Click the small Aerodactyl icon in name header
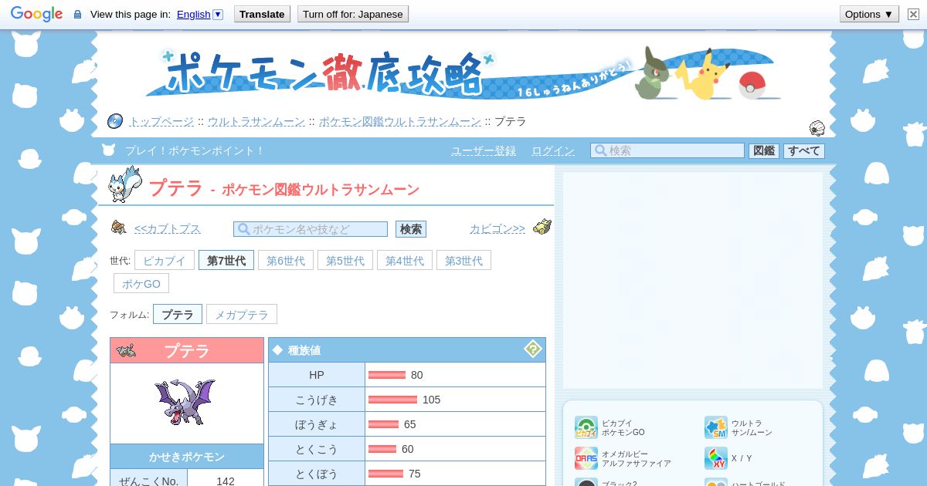The width and height of the screenshot is (927, 486). [126, 350]
